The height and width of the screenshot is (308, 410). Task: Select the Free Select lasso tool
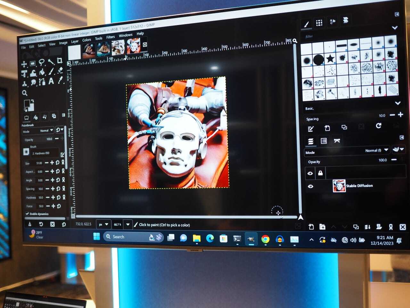coord(42,62)
